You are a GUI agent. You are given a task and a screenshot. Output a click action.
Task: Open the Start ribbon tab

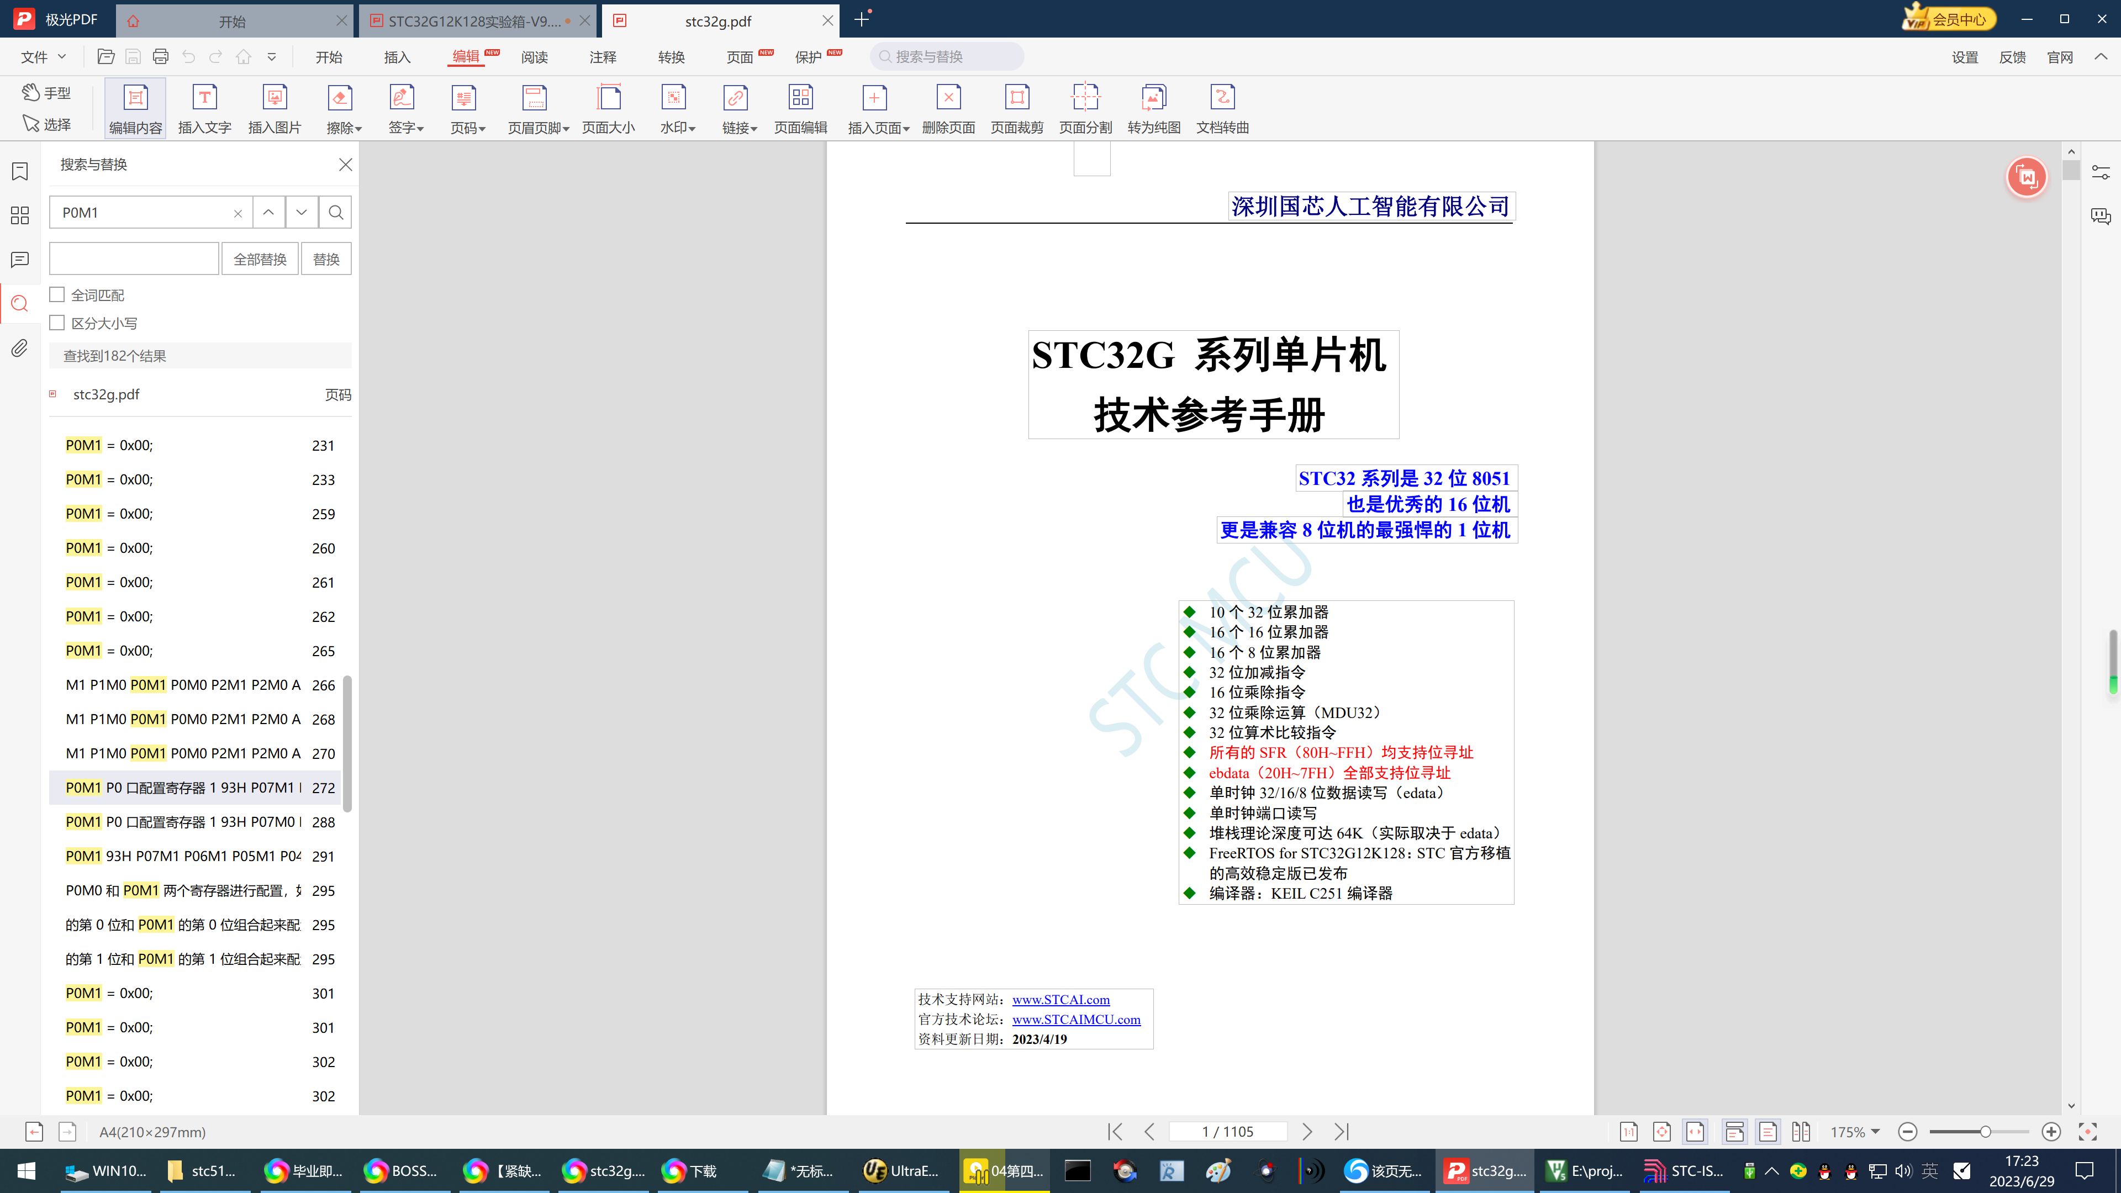point(329,57)
